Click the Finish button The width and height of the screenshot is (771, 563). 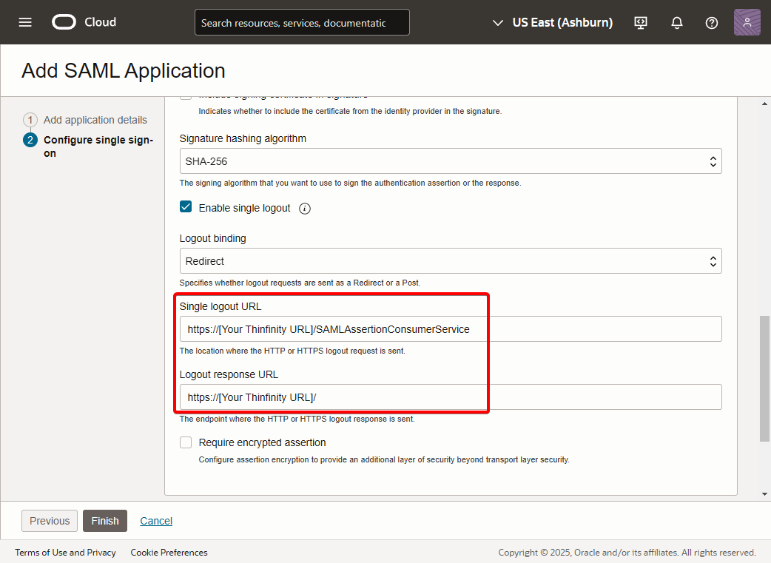pyautogui.click(x=105, y=521)
